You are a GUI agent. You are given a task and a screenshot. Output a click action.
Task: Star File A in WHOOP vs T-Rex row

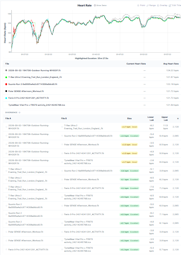click(x=6, y=127)
